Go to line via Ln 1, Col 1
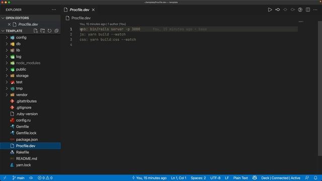The width and height of the screenshot is (322, 181). (179, 178)
